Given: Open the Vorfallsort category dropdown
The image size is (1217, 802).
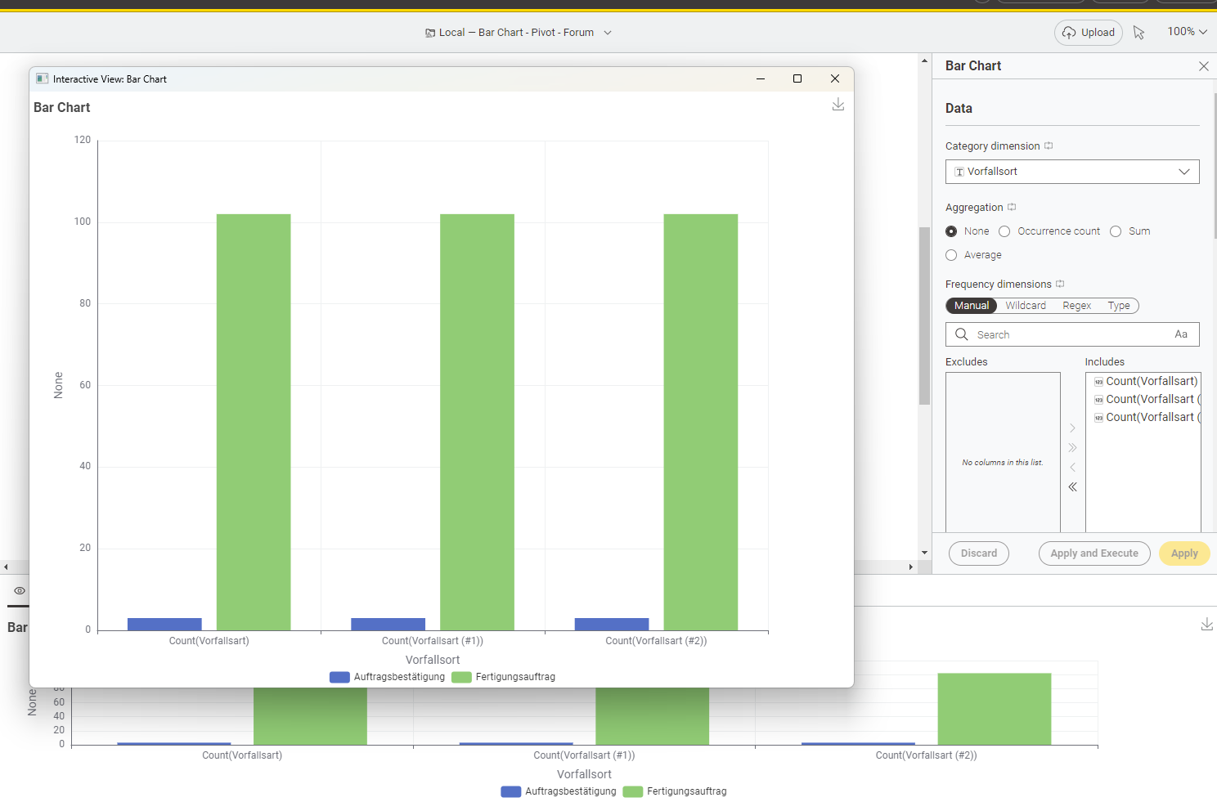Looking at the screenshot, I should tap(1071, 172).
